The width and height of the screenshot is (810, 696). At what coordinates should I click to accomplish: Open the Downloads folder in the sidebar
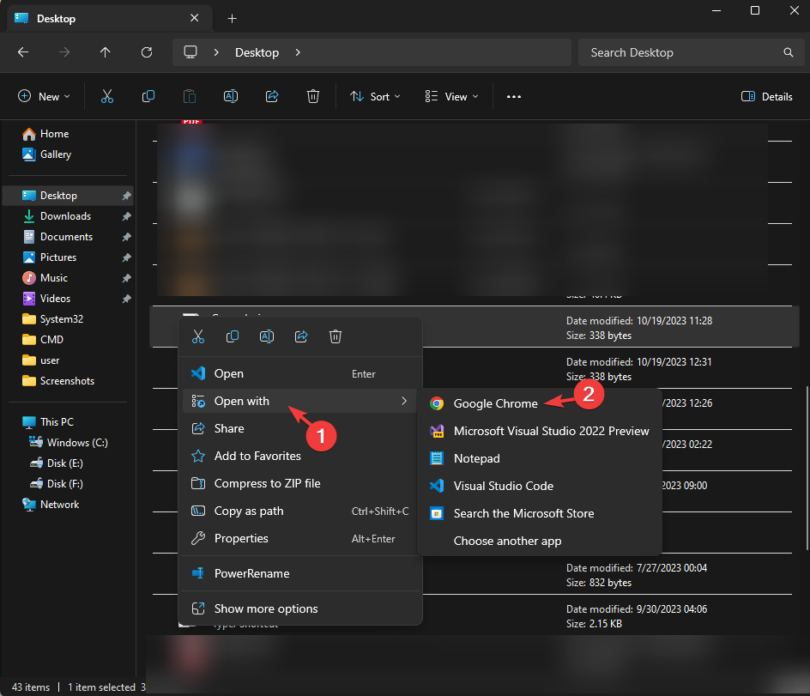point(65,215)
